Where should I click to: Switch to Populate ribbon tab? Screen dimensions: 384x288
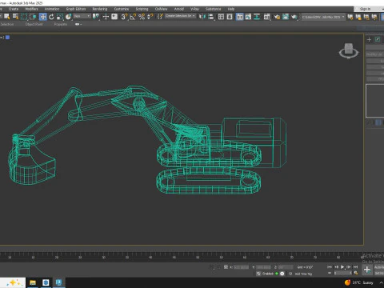pos(61,24)
